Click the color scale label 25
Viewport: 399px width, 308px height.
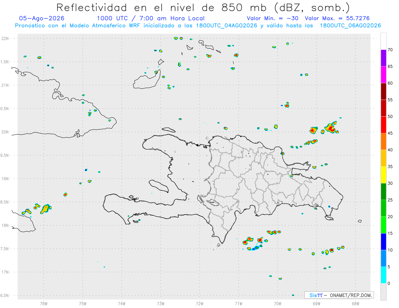[390, 200]
